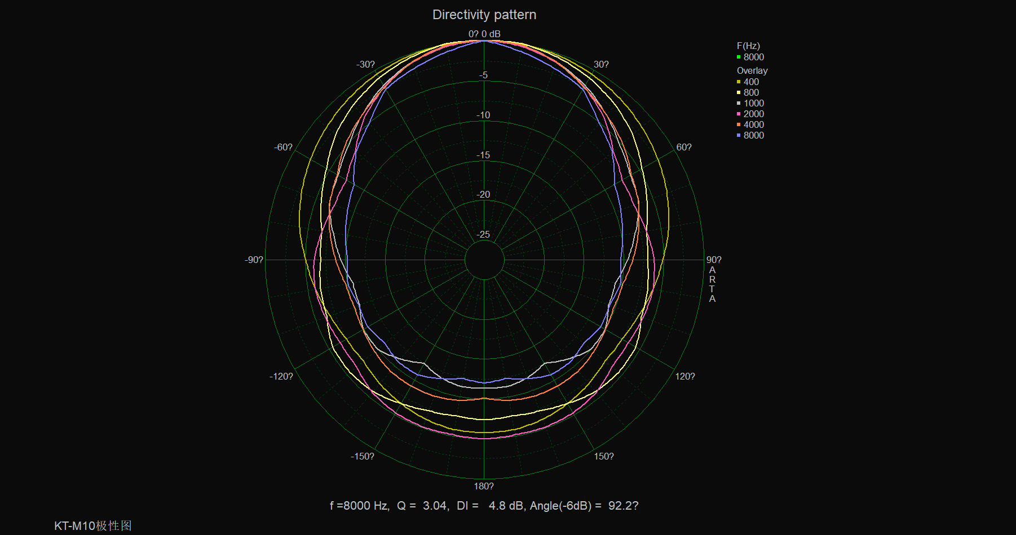1016x535 pixels.
Task: Click the -10 dB ring label
Action: pos(483,115)
